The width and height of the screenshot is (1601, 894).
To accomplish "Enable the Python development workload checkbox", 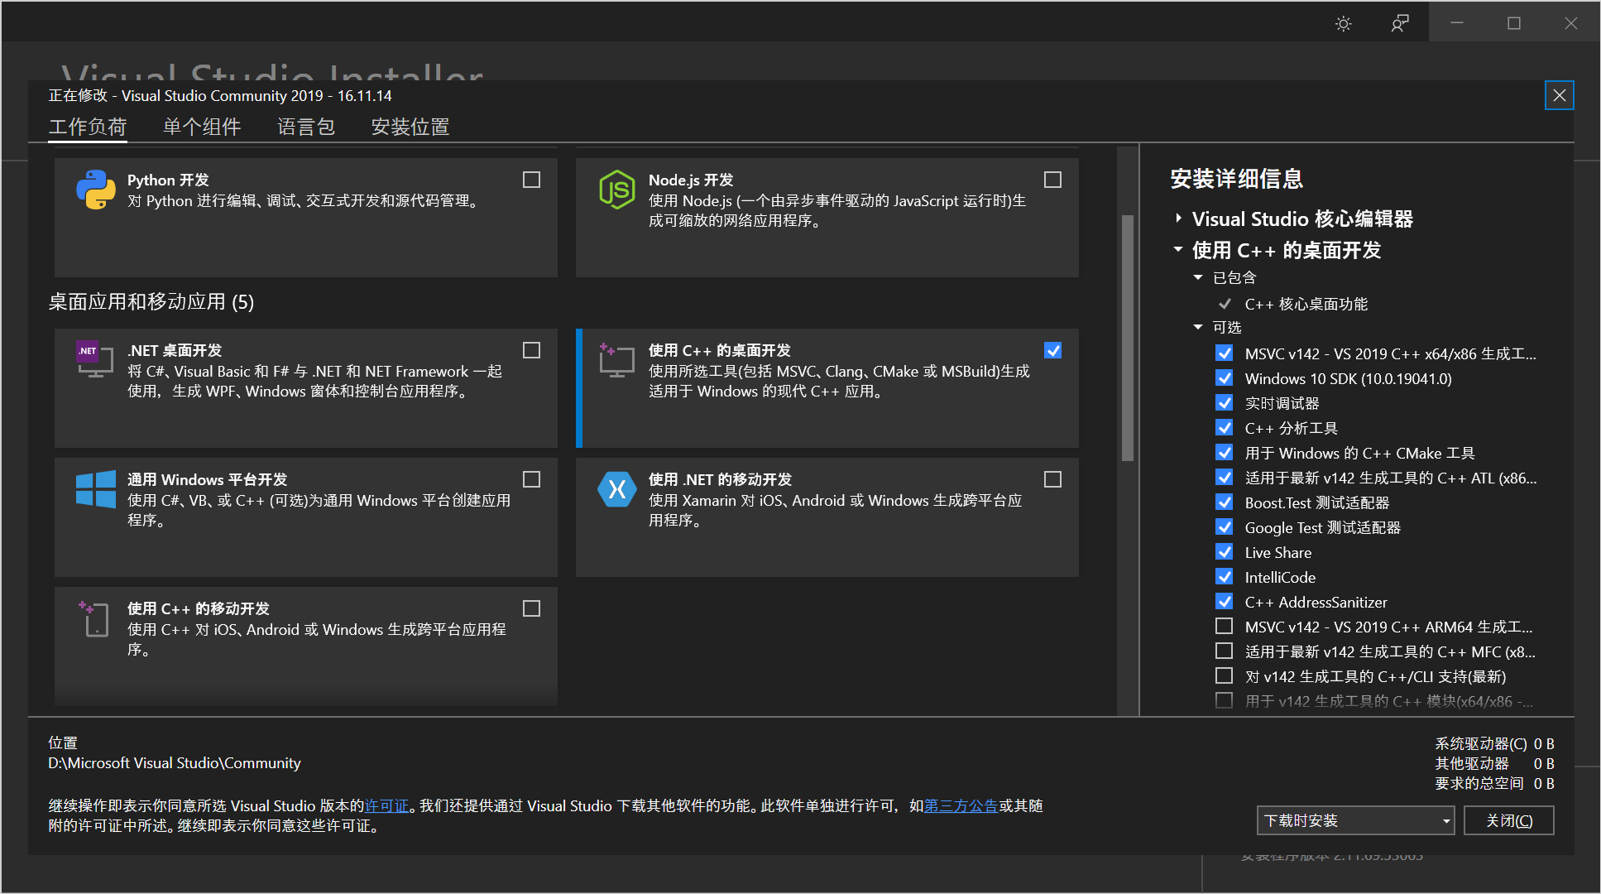I will coord(531,180).
